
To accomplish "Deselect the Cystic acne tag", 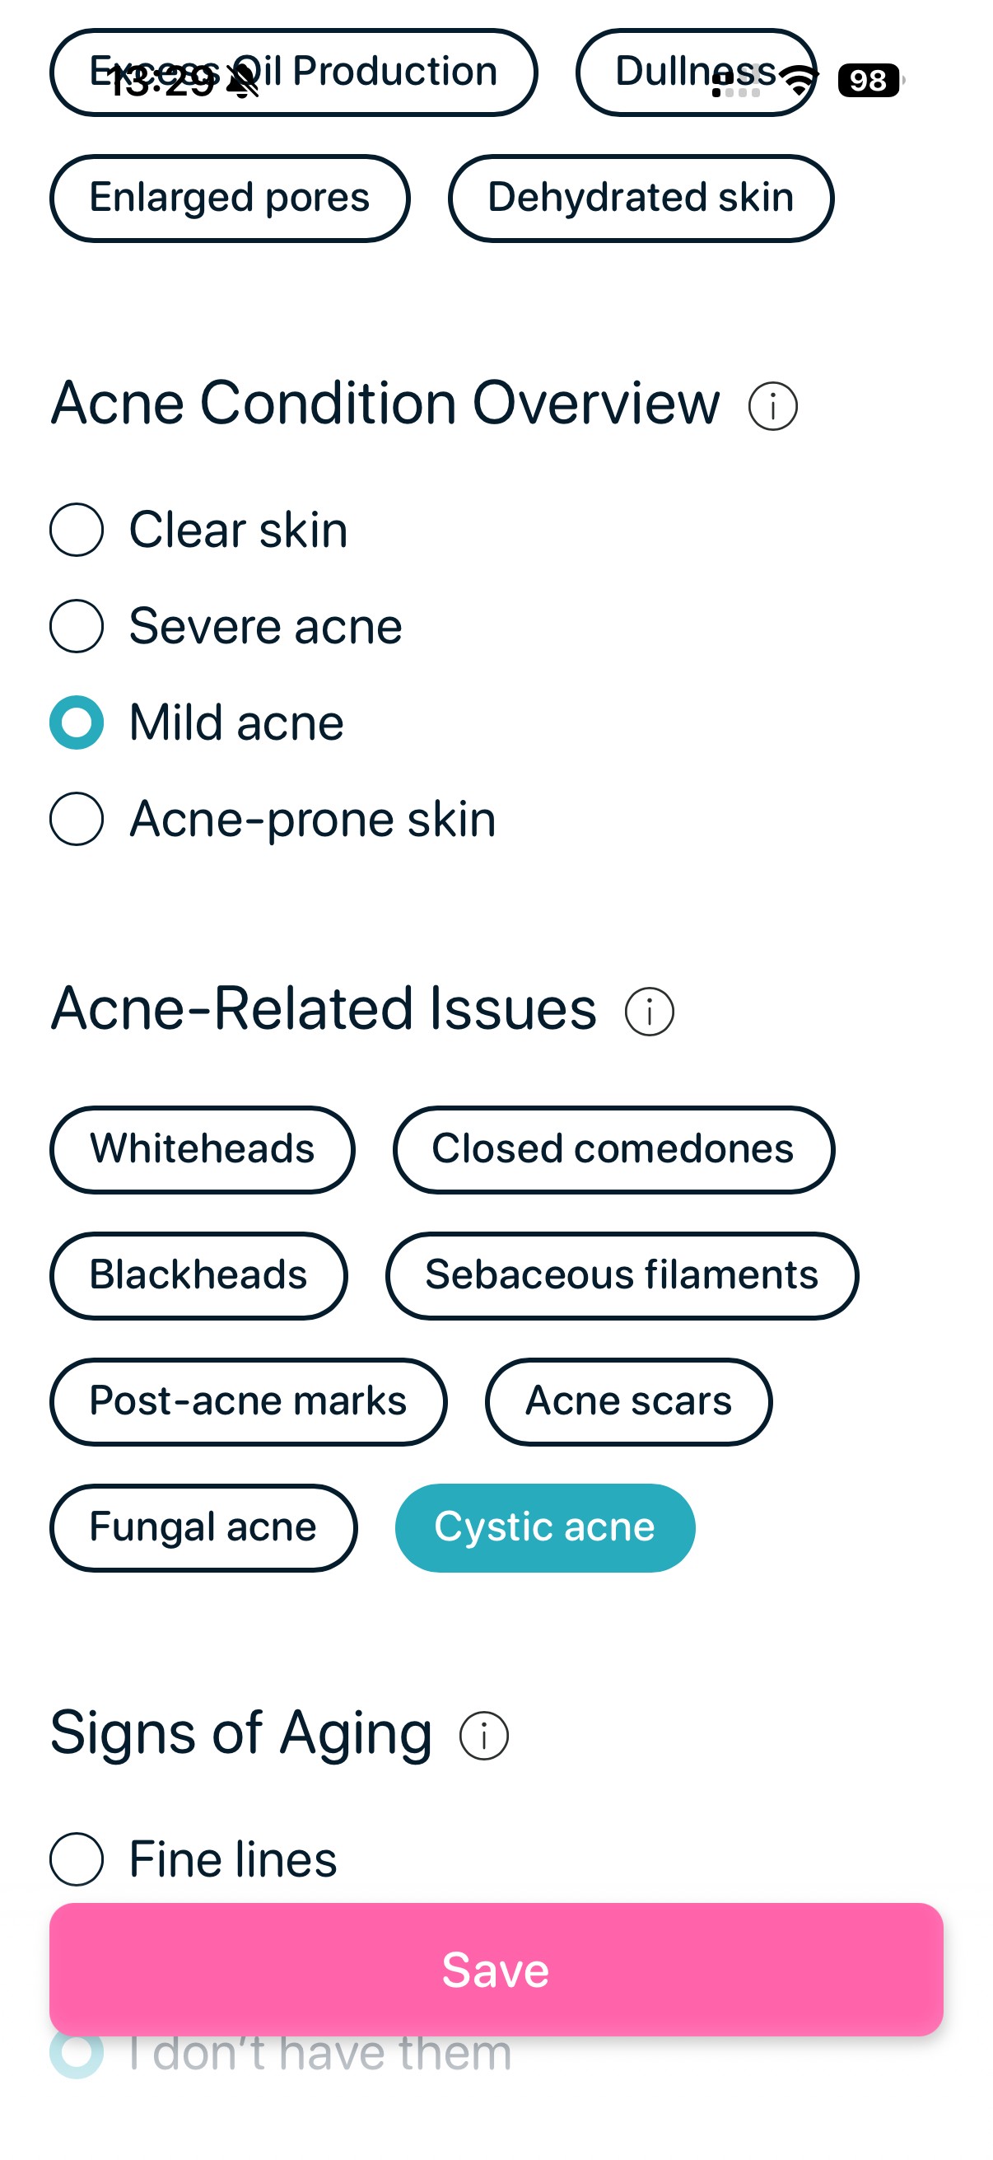I will click(545, 1527).
